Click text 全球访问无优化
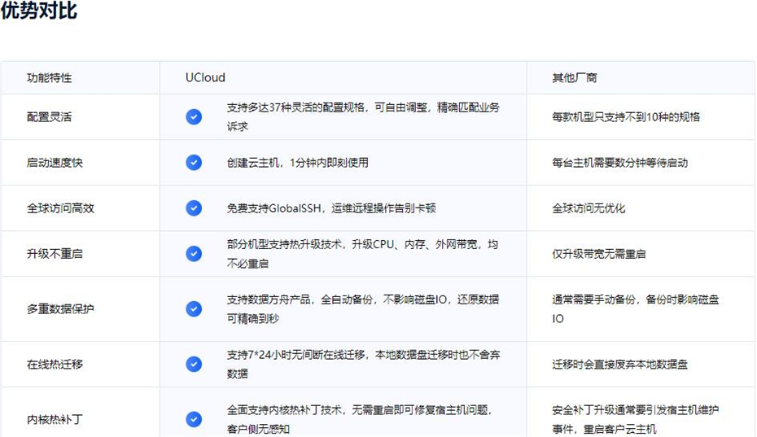 click(x=589, y=208)
